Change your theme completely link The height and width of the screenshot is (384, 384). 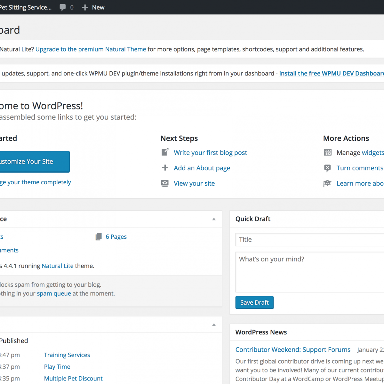coord(36,182)
